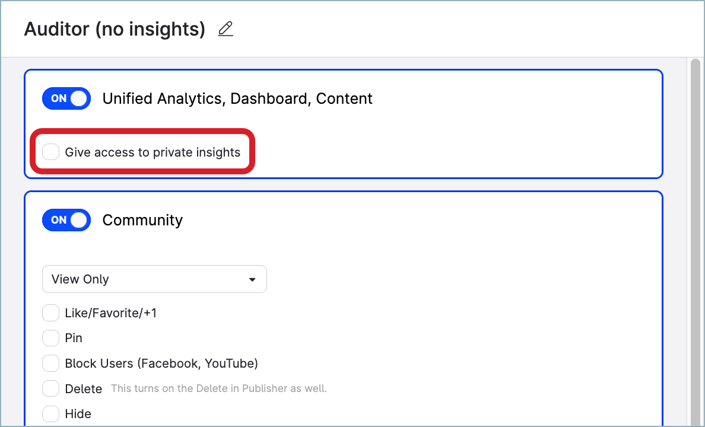Enable the Pin checkbox
705x427 pixels.
click(x=51, y=338)
